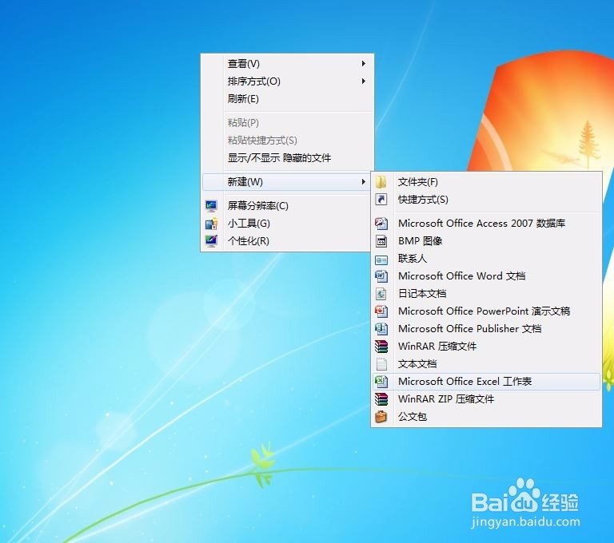Image resolution: width=614 pixels, height=543 pixels.
Task: Create a new BMP 图像
Action: click(486, 241)
